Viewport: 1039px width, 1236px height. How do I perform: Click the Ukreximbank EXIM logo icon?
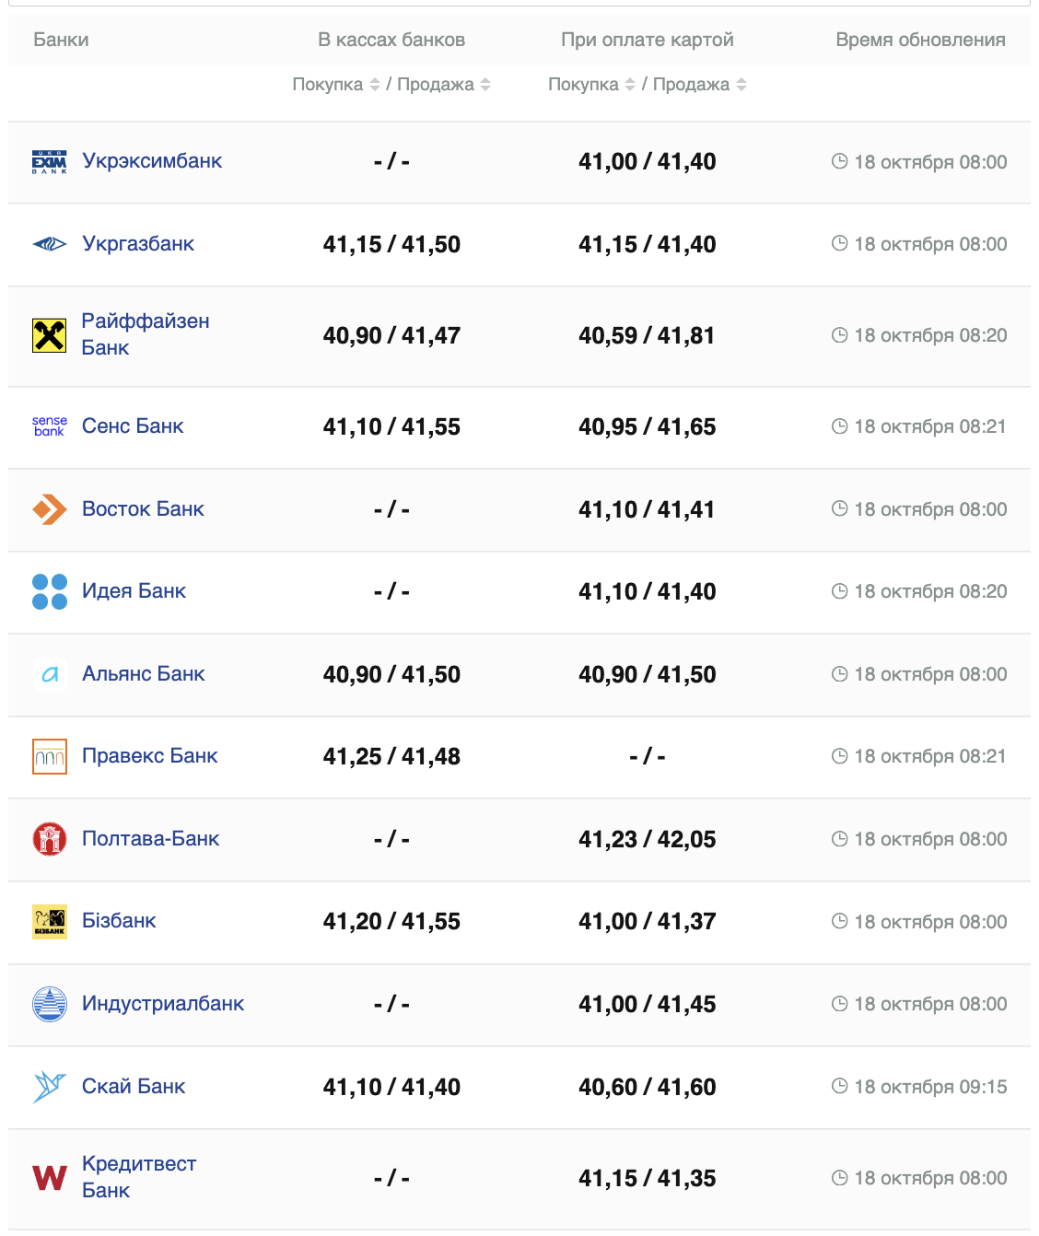[49, 162]
